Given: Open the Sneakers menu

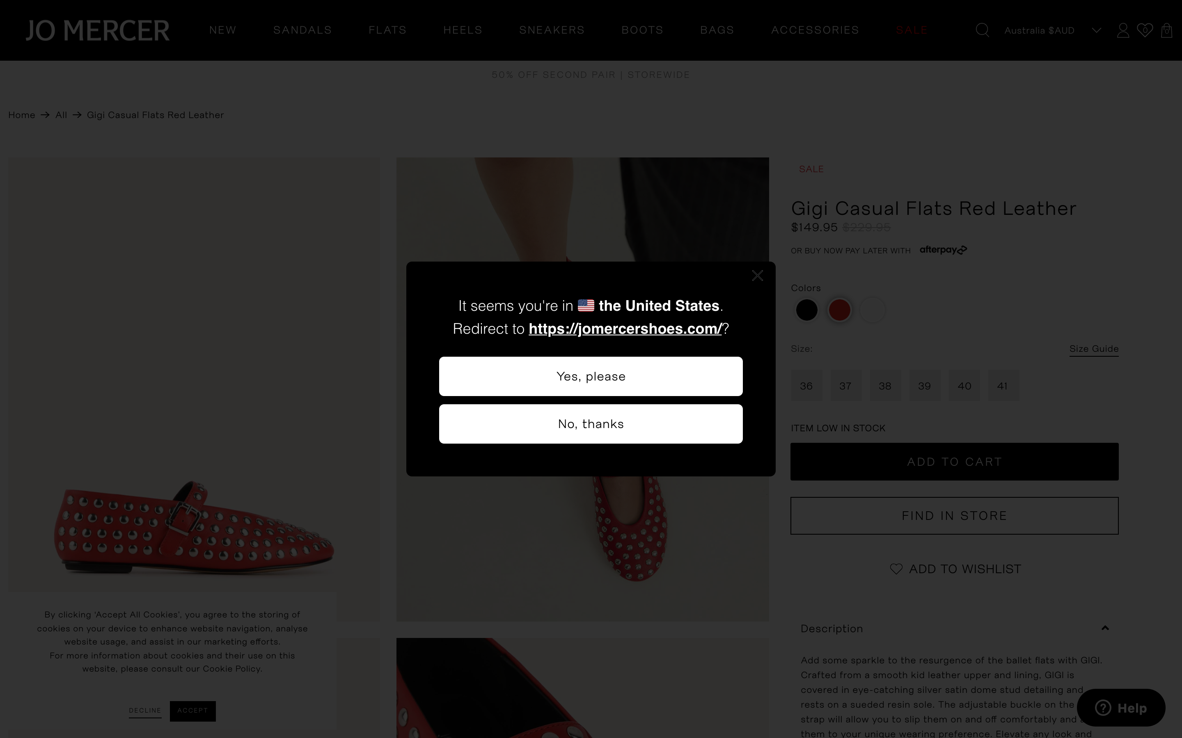Looking at the screenshot, I should coord(552,30).
